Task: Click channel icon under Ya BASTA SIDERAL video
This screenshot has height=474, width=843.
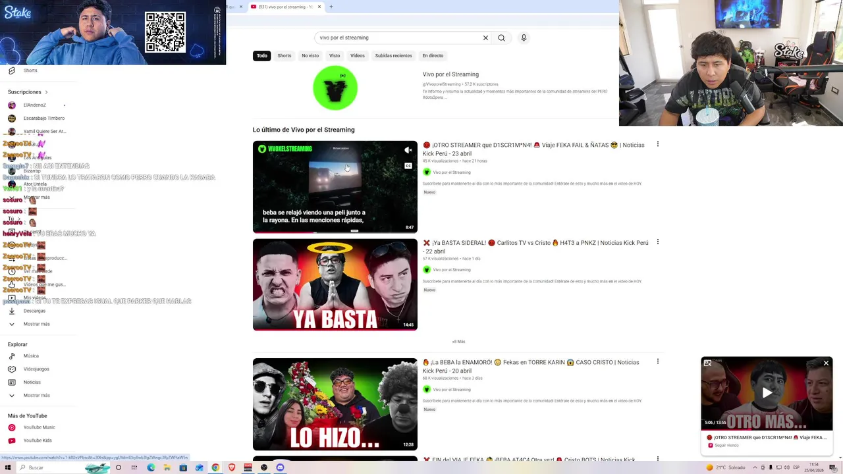Action: (427, 270)
